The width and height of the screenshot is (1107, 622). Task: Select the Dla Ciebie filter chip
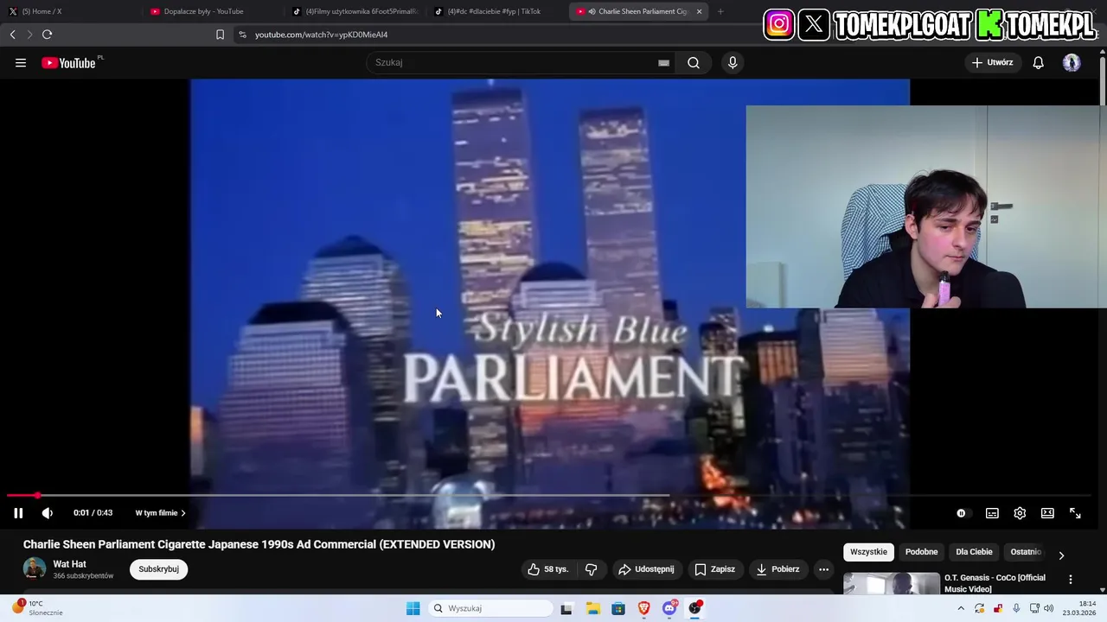(x=974, y=552)
